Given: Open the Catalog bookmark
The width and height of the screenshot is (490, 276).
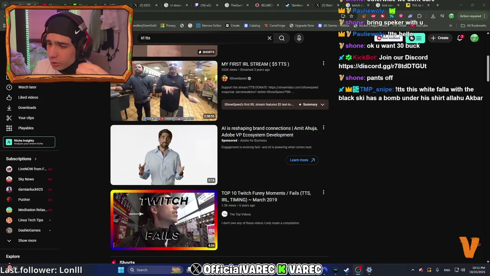Looking at the screenshot, I should tap(252, 25).
